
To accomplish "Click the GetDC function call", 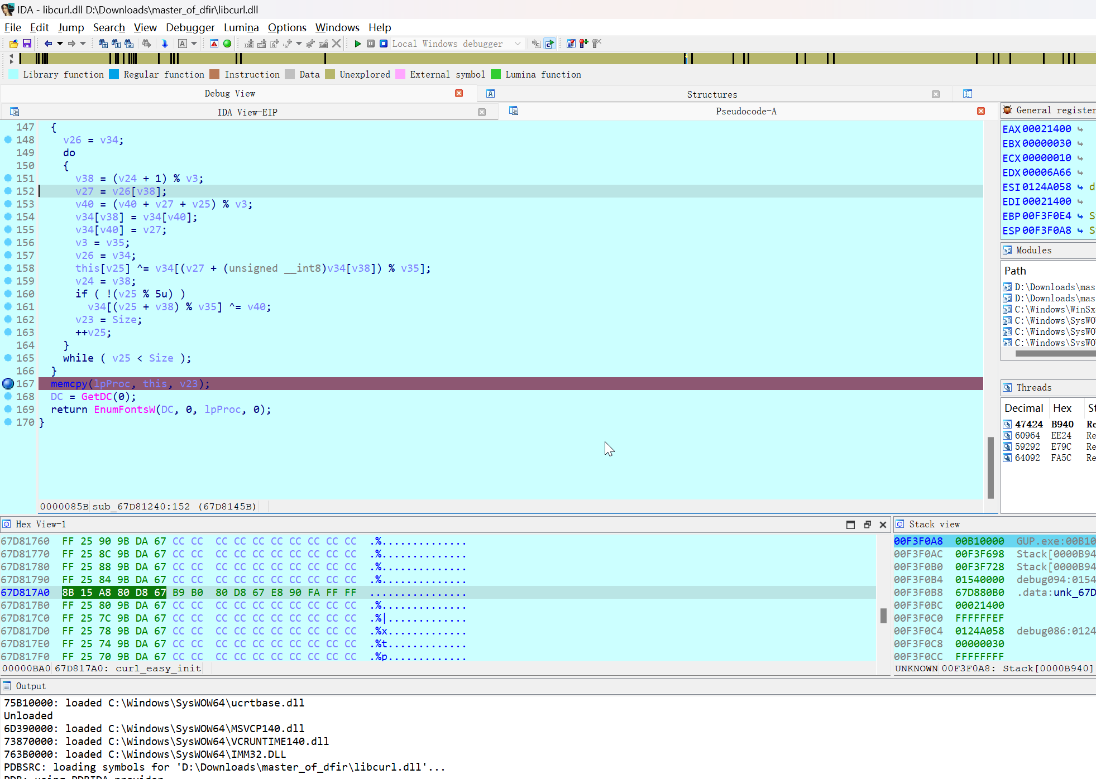I will point(97,397).
